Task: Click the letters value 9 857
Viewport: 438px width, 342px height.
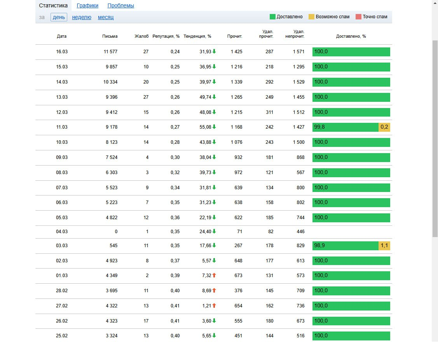Action: coord(112,67)
